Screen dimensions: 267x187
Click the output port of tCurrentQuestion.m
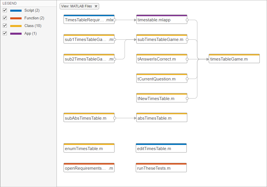point(187,79)
